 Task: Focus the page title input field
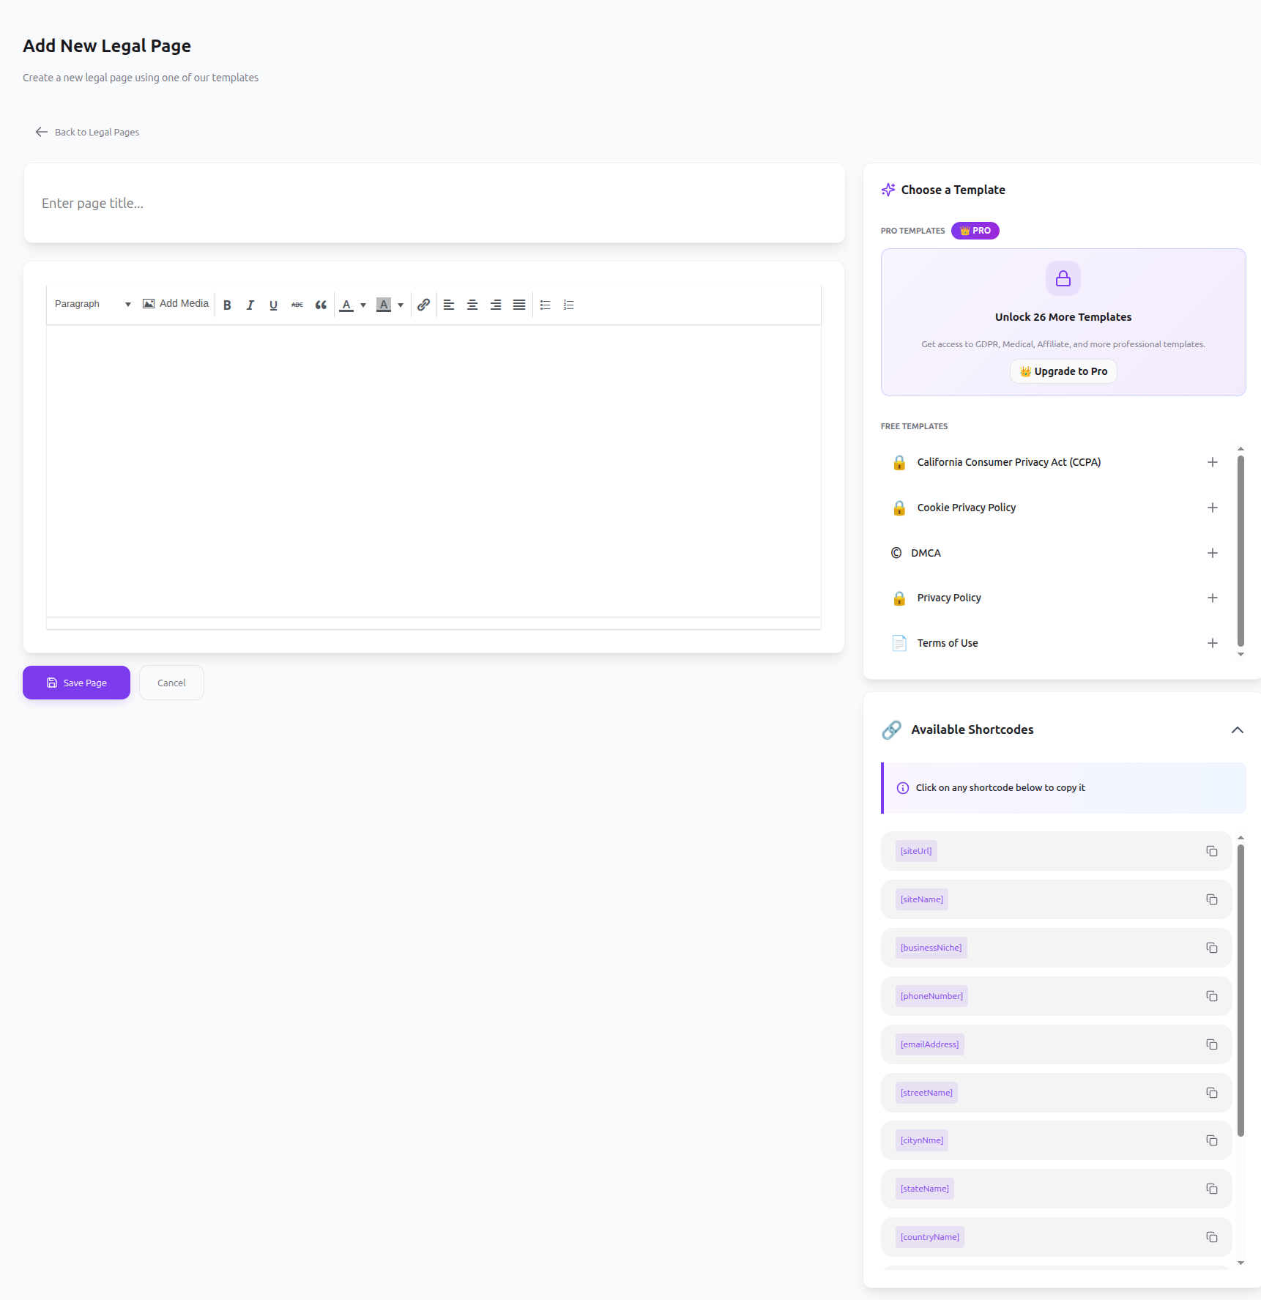point(434,203)
